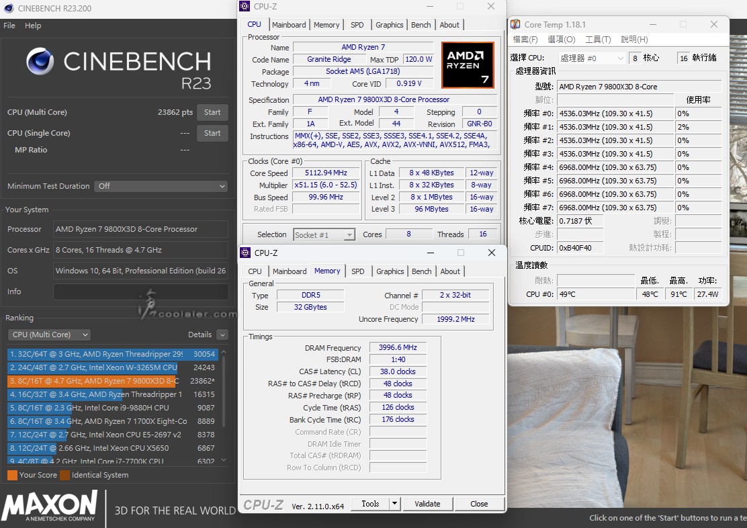Click the 頻率 #4 value 6968.00MHz
The image size is (747, 528).
(615, 167)
